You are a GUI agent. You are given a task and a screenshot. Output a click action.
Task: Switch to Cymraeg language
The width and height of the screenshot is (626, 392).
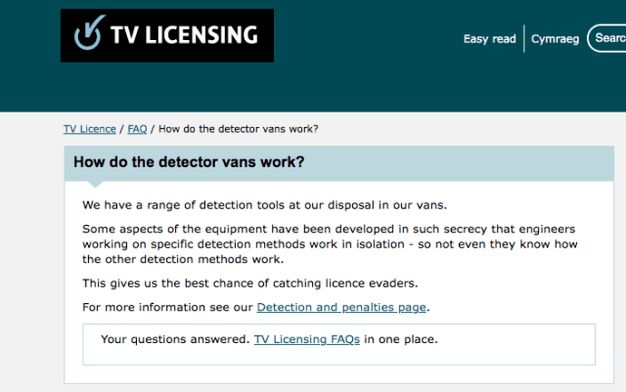555,39
